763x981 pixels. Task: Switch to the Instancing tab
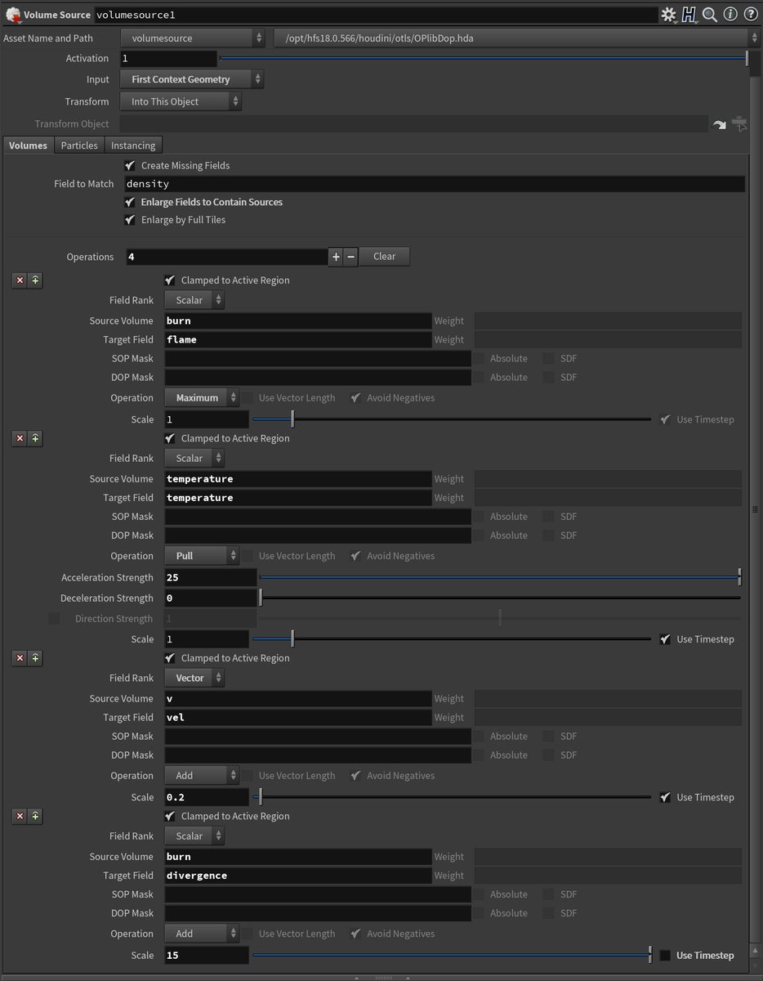click(x=133, y=146)
